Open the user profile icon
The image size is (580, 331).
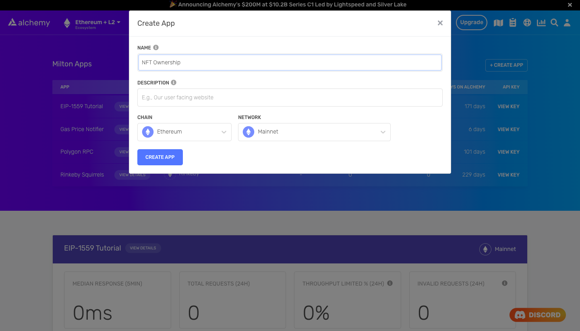click(x=567, y=23)
